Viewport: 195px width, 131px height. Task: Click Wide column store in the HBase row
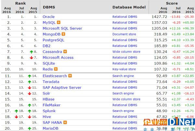[x=126, y=99]
